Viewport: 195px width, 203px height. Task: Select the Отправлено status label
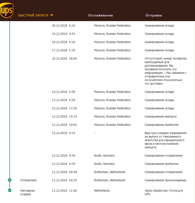tap(28, 180)
